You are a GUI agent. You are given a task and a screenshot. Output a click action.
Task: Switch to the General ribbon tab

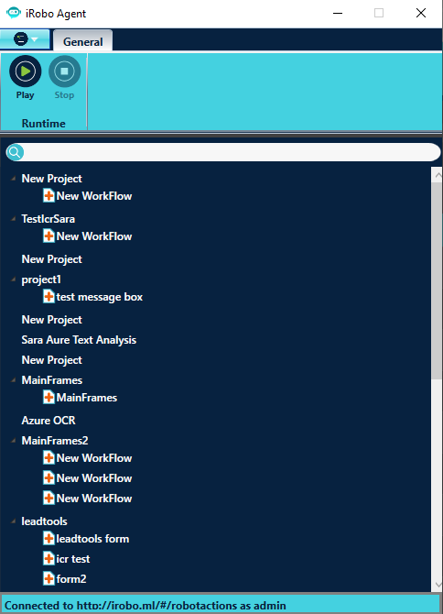coord(83,41)
